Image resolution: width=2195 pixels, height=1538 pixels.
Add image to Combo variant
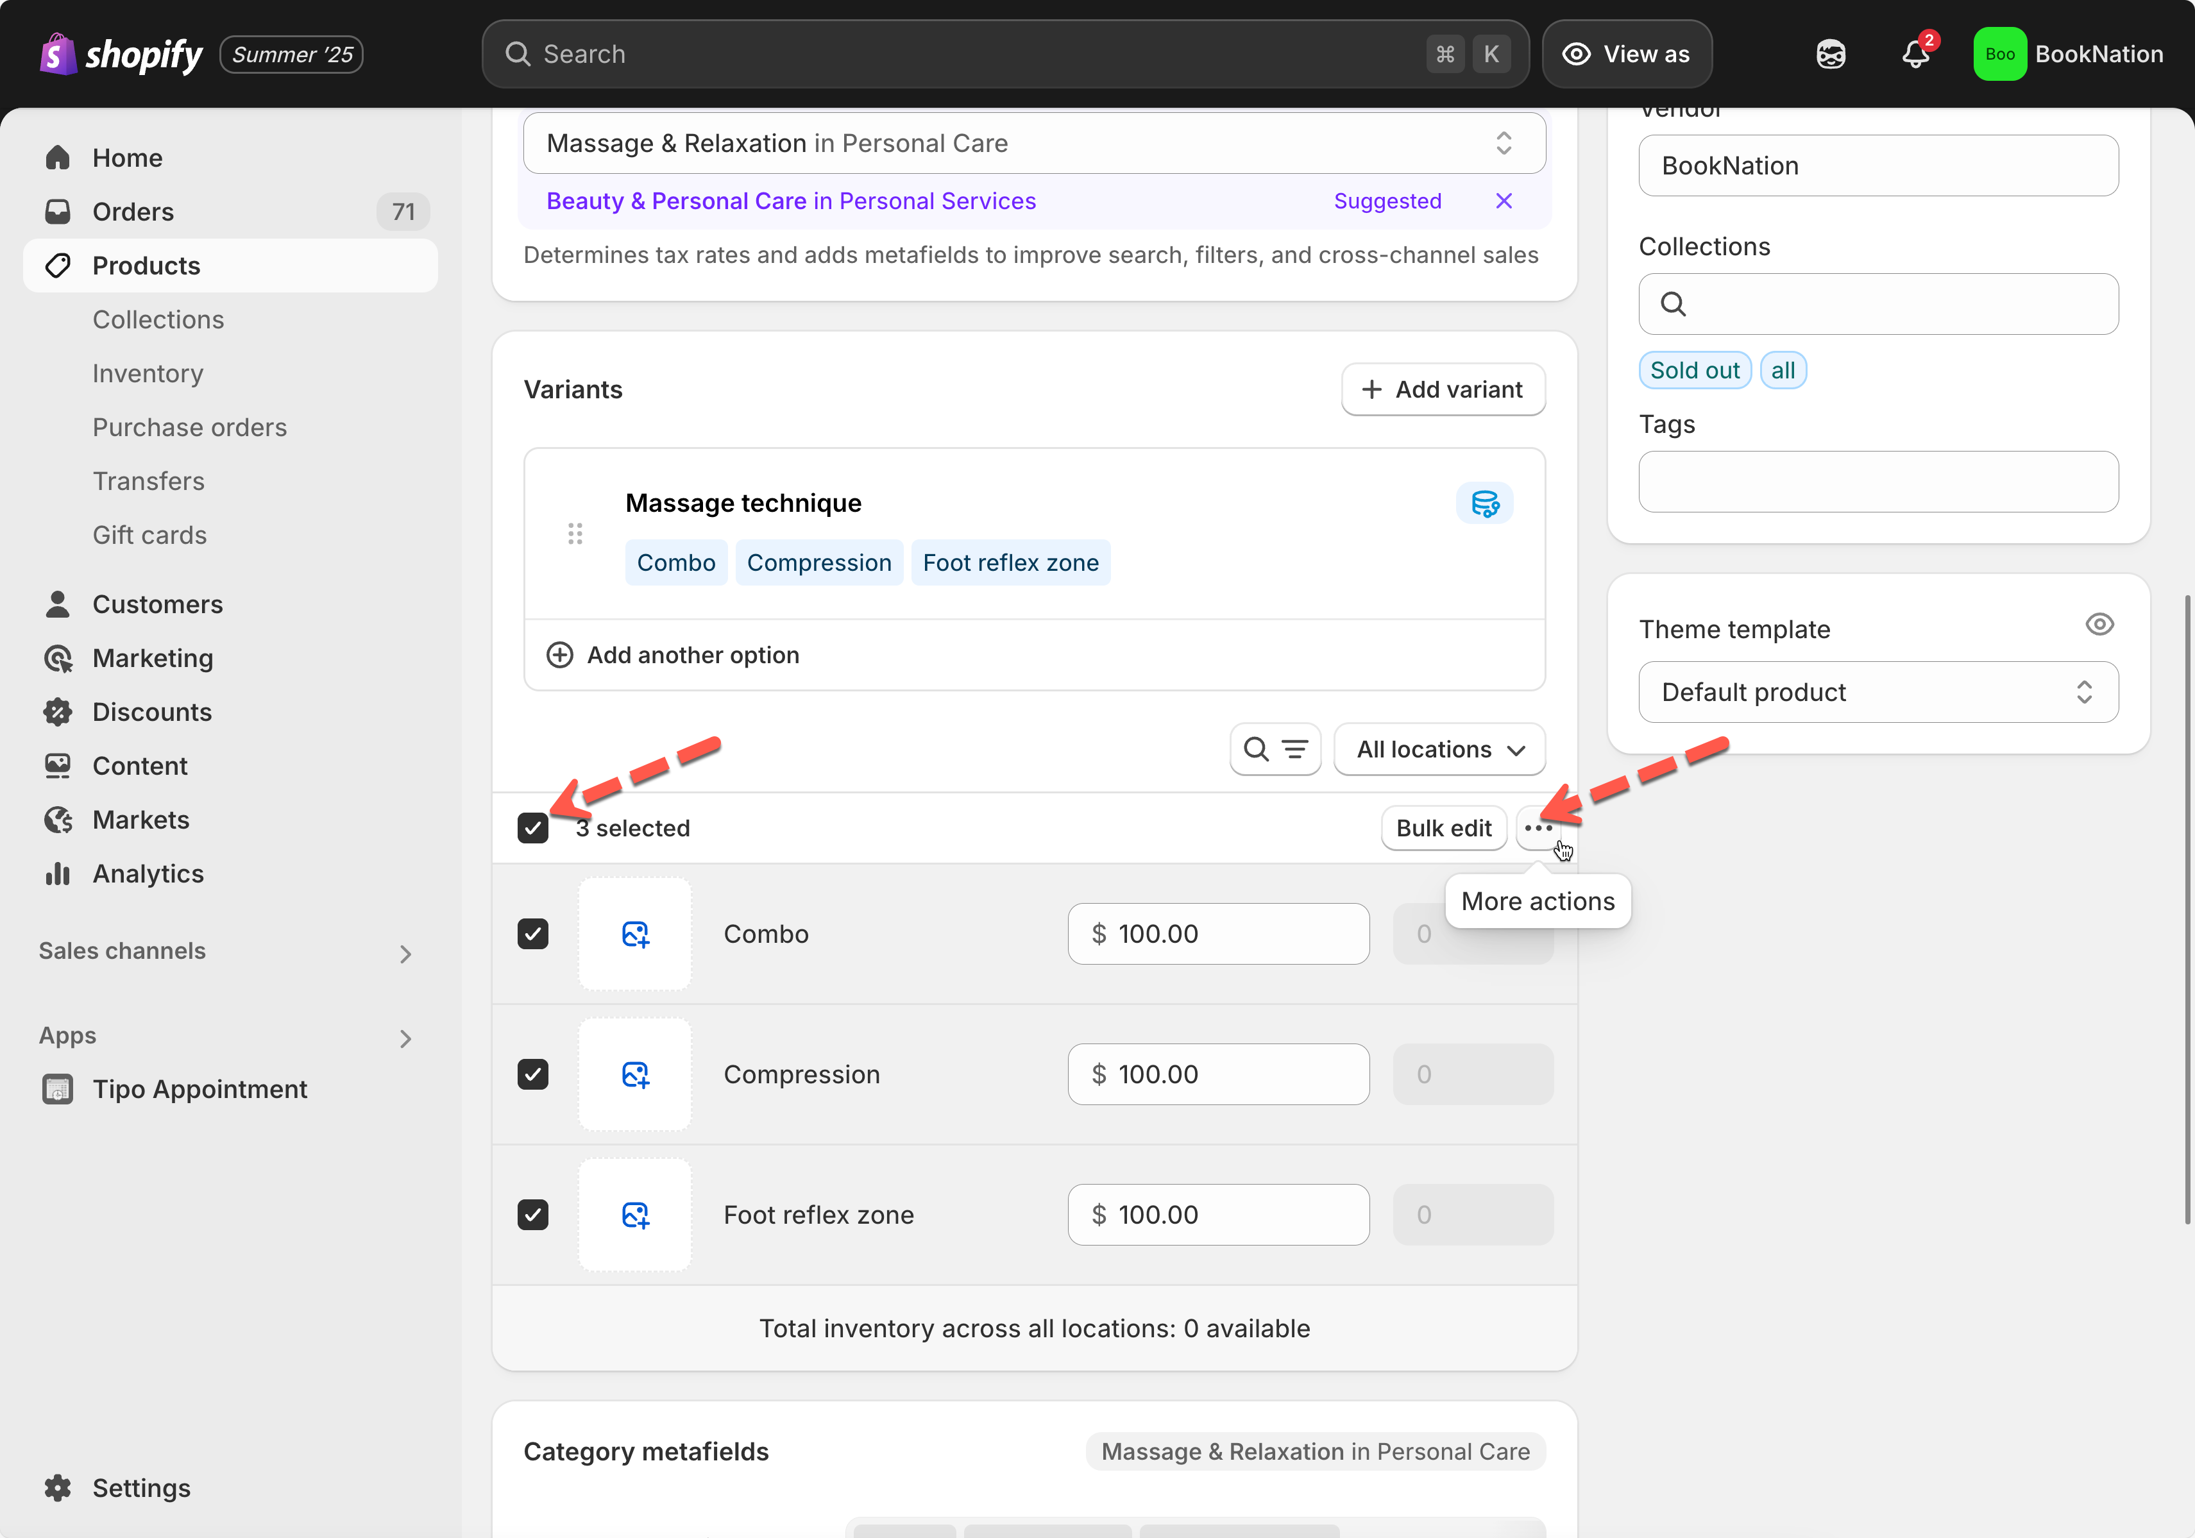[x=635, y=934]
